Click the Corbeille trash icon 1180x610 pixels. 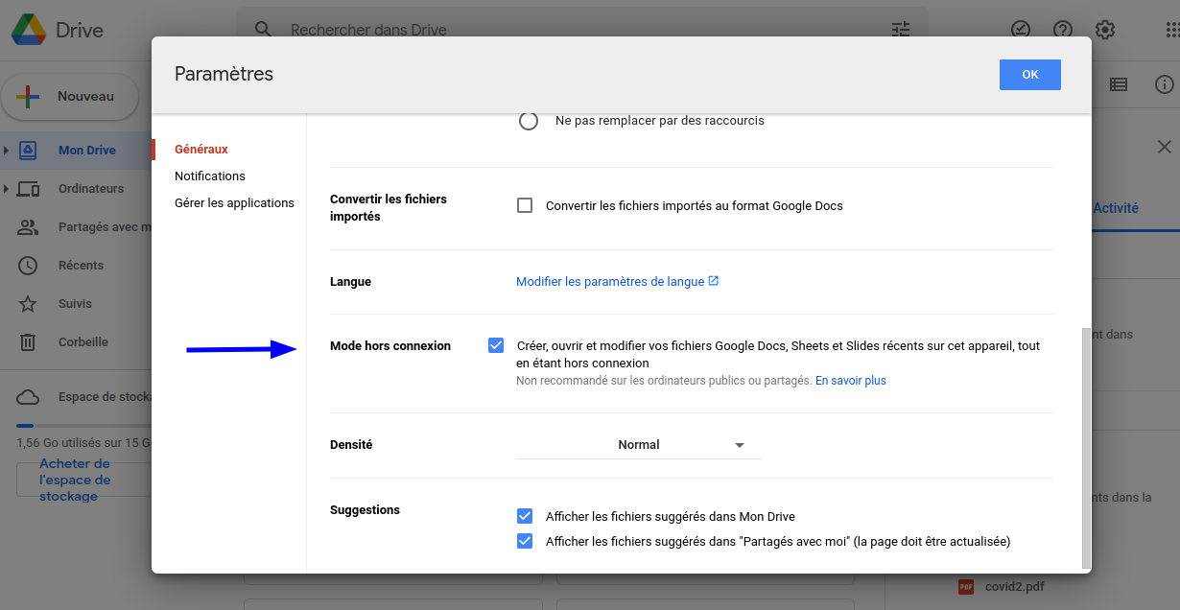[28, 342]
